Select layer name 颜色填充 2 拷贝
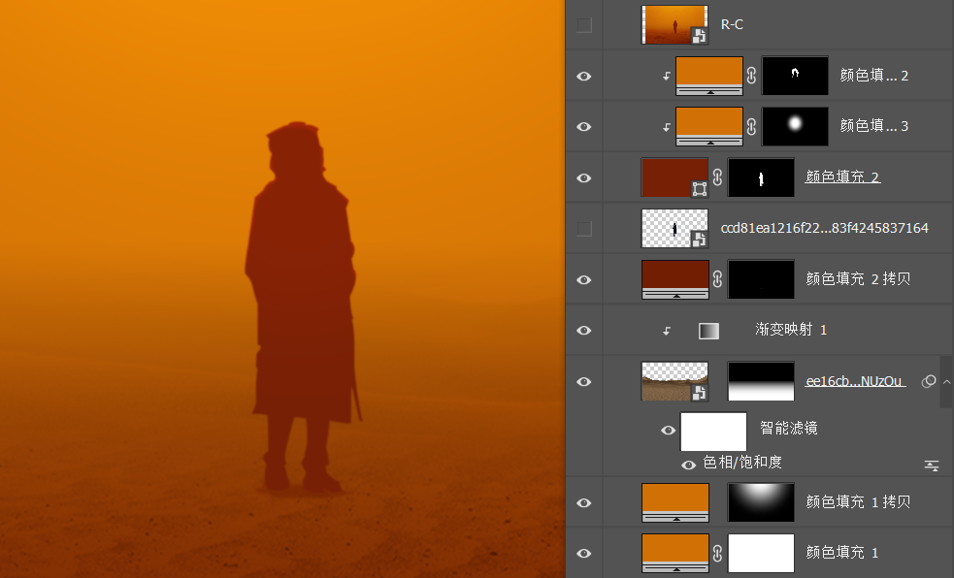The width and height of the screenshot is (954, 578). click(x=858, y=279)
